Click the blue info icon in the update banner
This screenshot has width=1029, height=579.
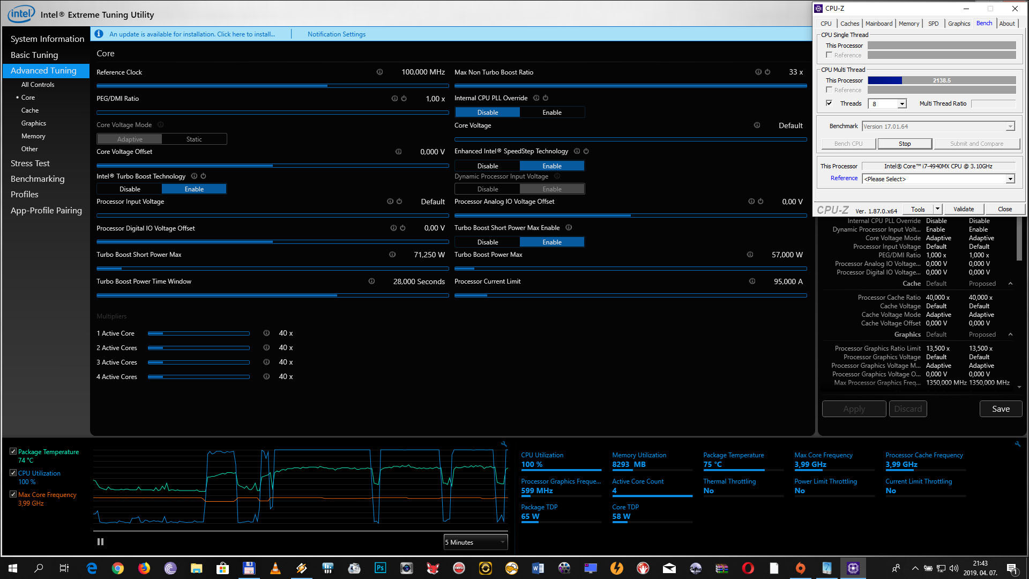[99, 34]
